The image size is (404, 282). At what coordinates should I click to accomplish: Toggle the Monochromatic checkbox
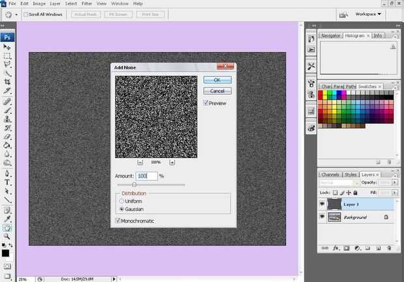pyautogui.click(x=117, y=221)
